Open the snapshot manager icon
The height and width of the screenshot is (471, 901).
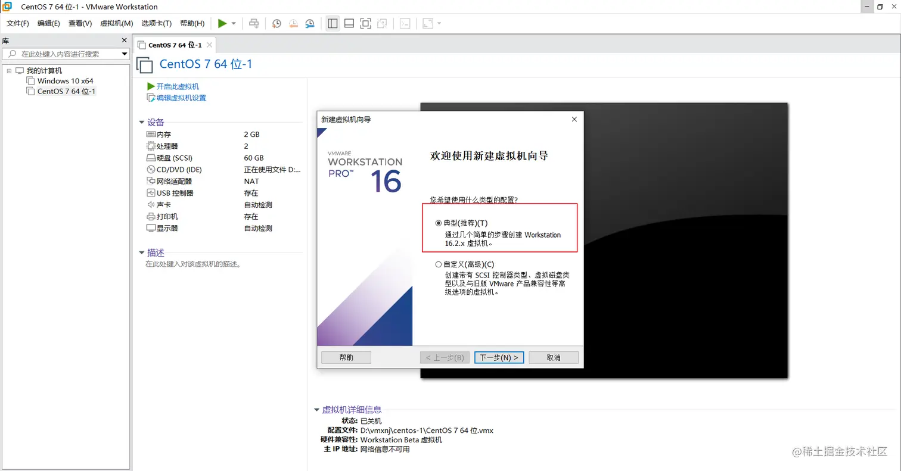[x=310, y=23]
